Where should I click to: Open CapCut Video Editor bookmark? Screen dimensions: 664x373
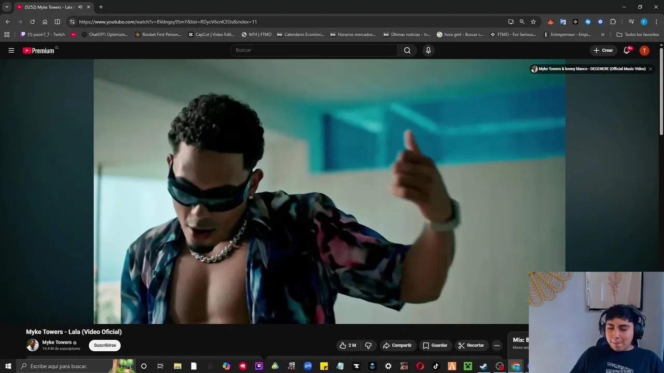tap(211, 35)
